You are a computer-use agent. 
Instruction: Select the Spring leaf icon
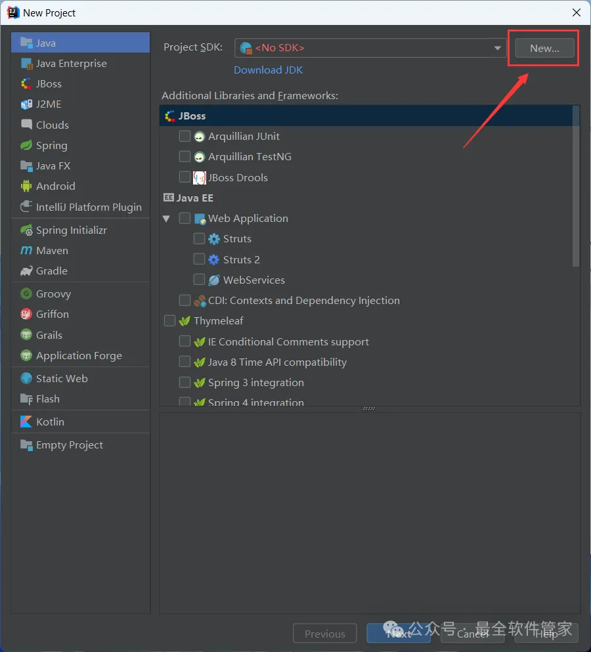[26, 145]
